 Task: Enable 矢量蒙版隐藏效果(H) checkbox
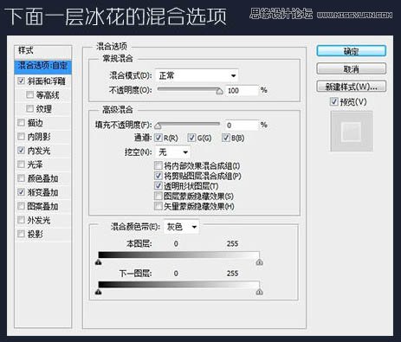(158, 206)
